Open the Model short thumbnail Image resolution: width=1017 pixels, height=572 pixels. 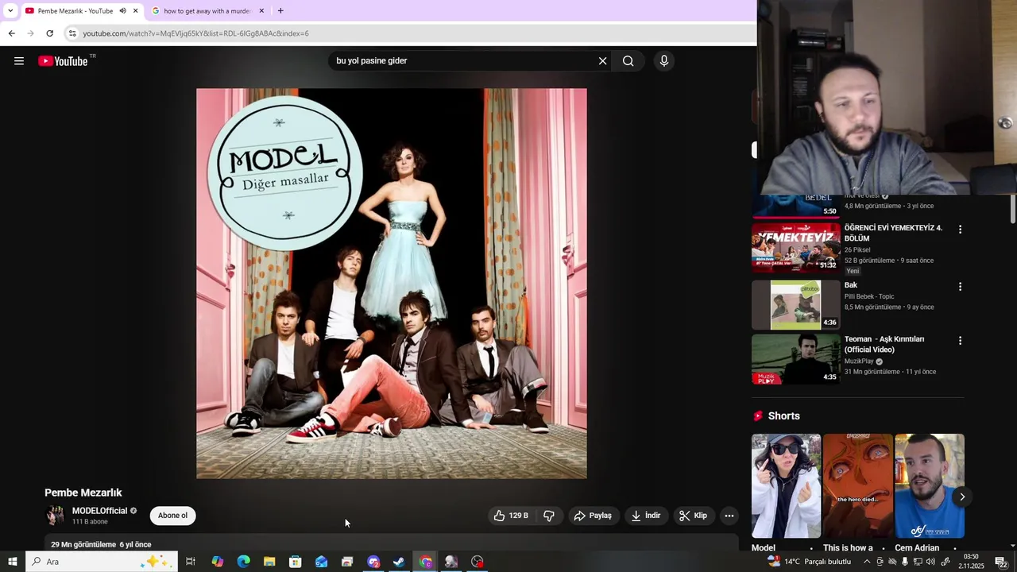tap(787, 486)
